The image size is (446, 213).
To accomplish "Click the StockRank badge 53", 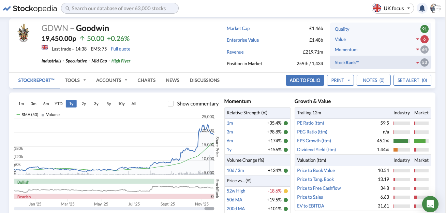I will coord(424,62).
